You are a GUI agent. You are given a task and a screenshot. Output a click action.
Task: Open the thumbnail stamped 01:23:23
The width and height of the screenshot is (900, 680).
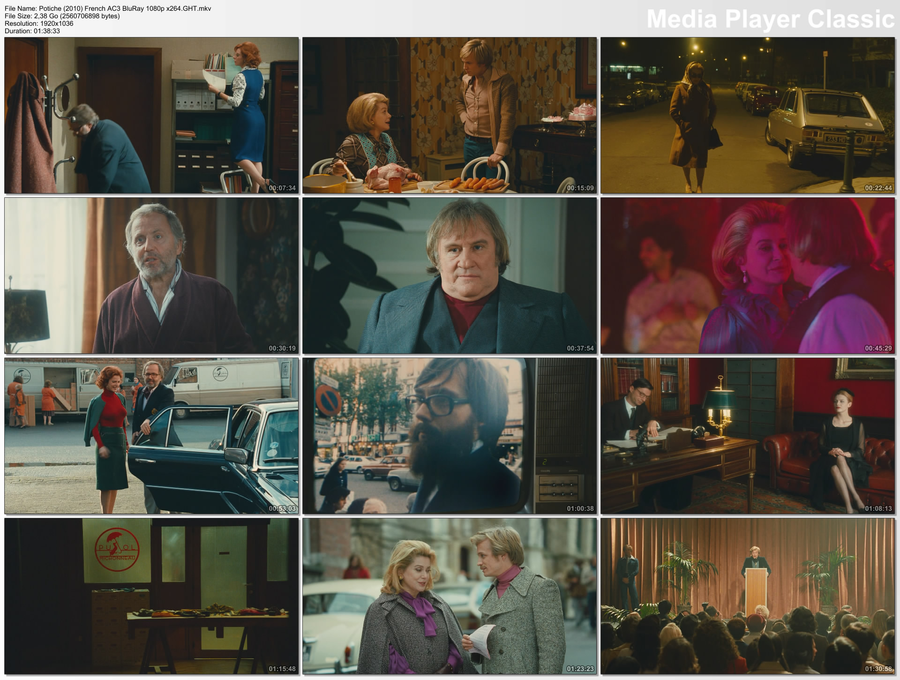[450, 596]
